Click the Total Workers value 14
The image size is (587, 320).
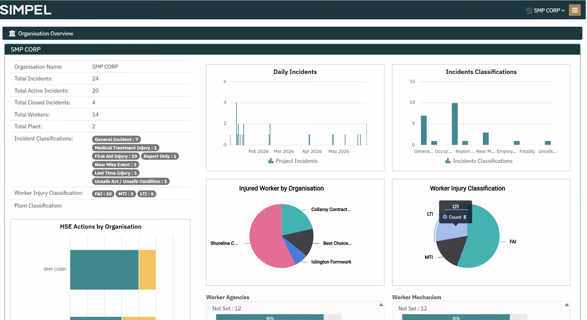coord(95,114)
